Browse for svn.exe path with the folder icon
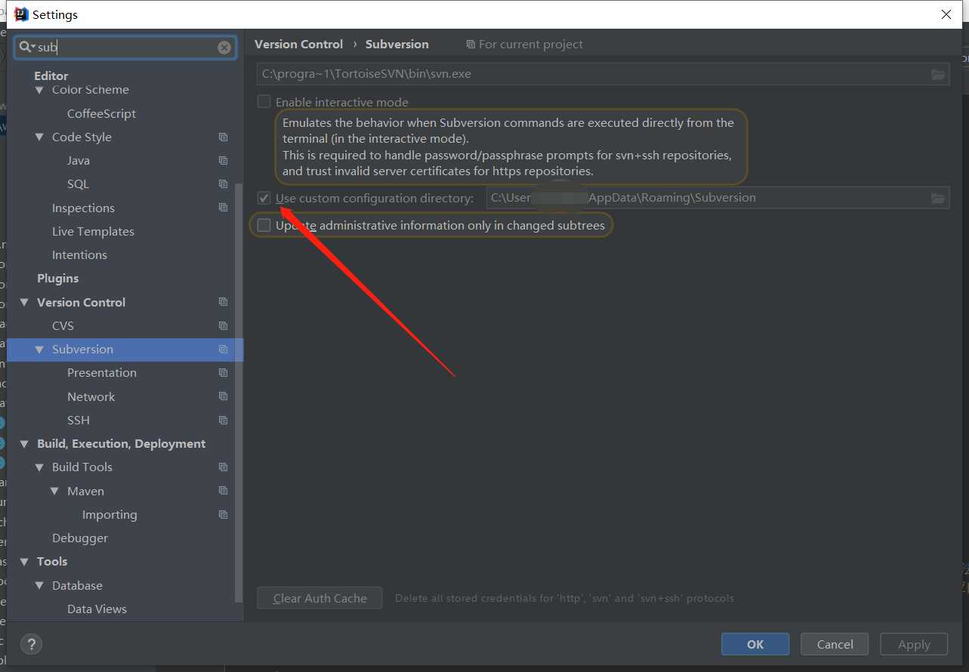This screenshot has height=672, width=969. tap(938, 74)
